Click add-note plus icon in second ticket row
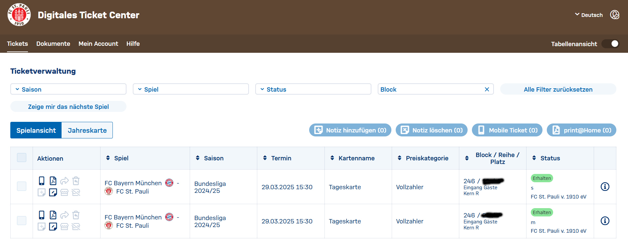 tap(42, 226)
